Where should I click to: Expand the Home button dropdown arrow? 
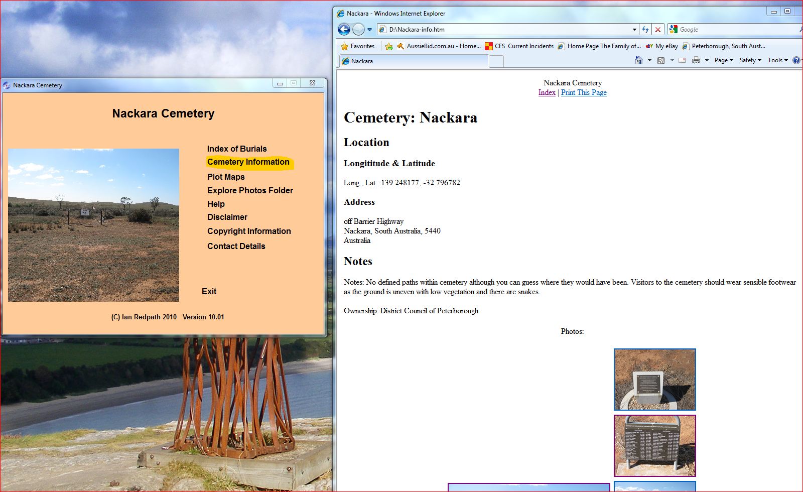pos(649,60)
